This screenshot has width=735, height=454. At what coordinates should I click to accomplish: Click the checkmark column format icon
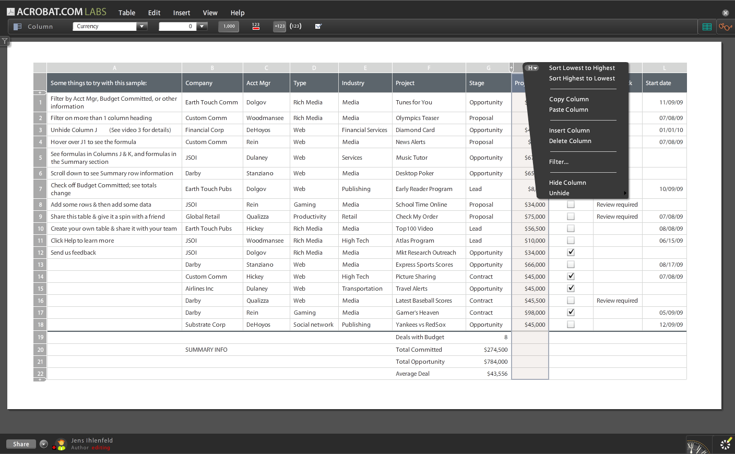pyautogui.click(x=318, y=26)
